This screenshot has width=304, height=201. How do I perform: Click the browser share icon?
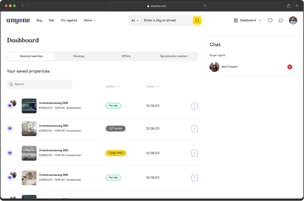288,6
